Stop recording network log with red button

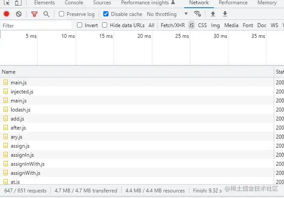6,14
